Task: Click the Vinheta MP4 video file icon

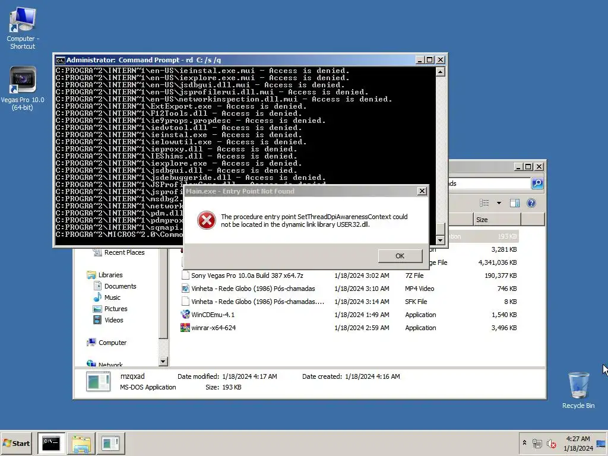Action: [x=185, y=289]
